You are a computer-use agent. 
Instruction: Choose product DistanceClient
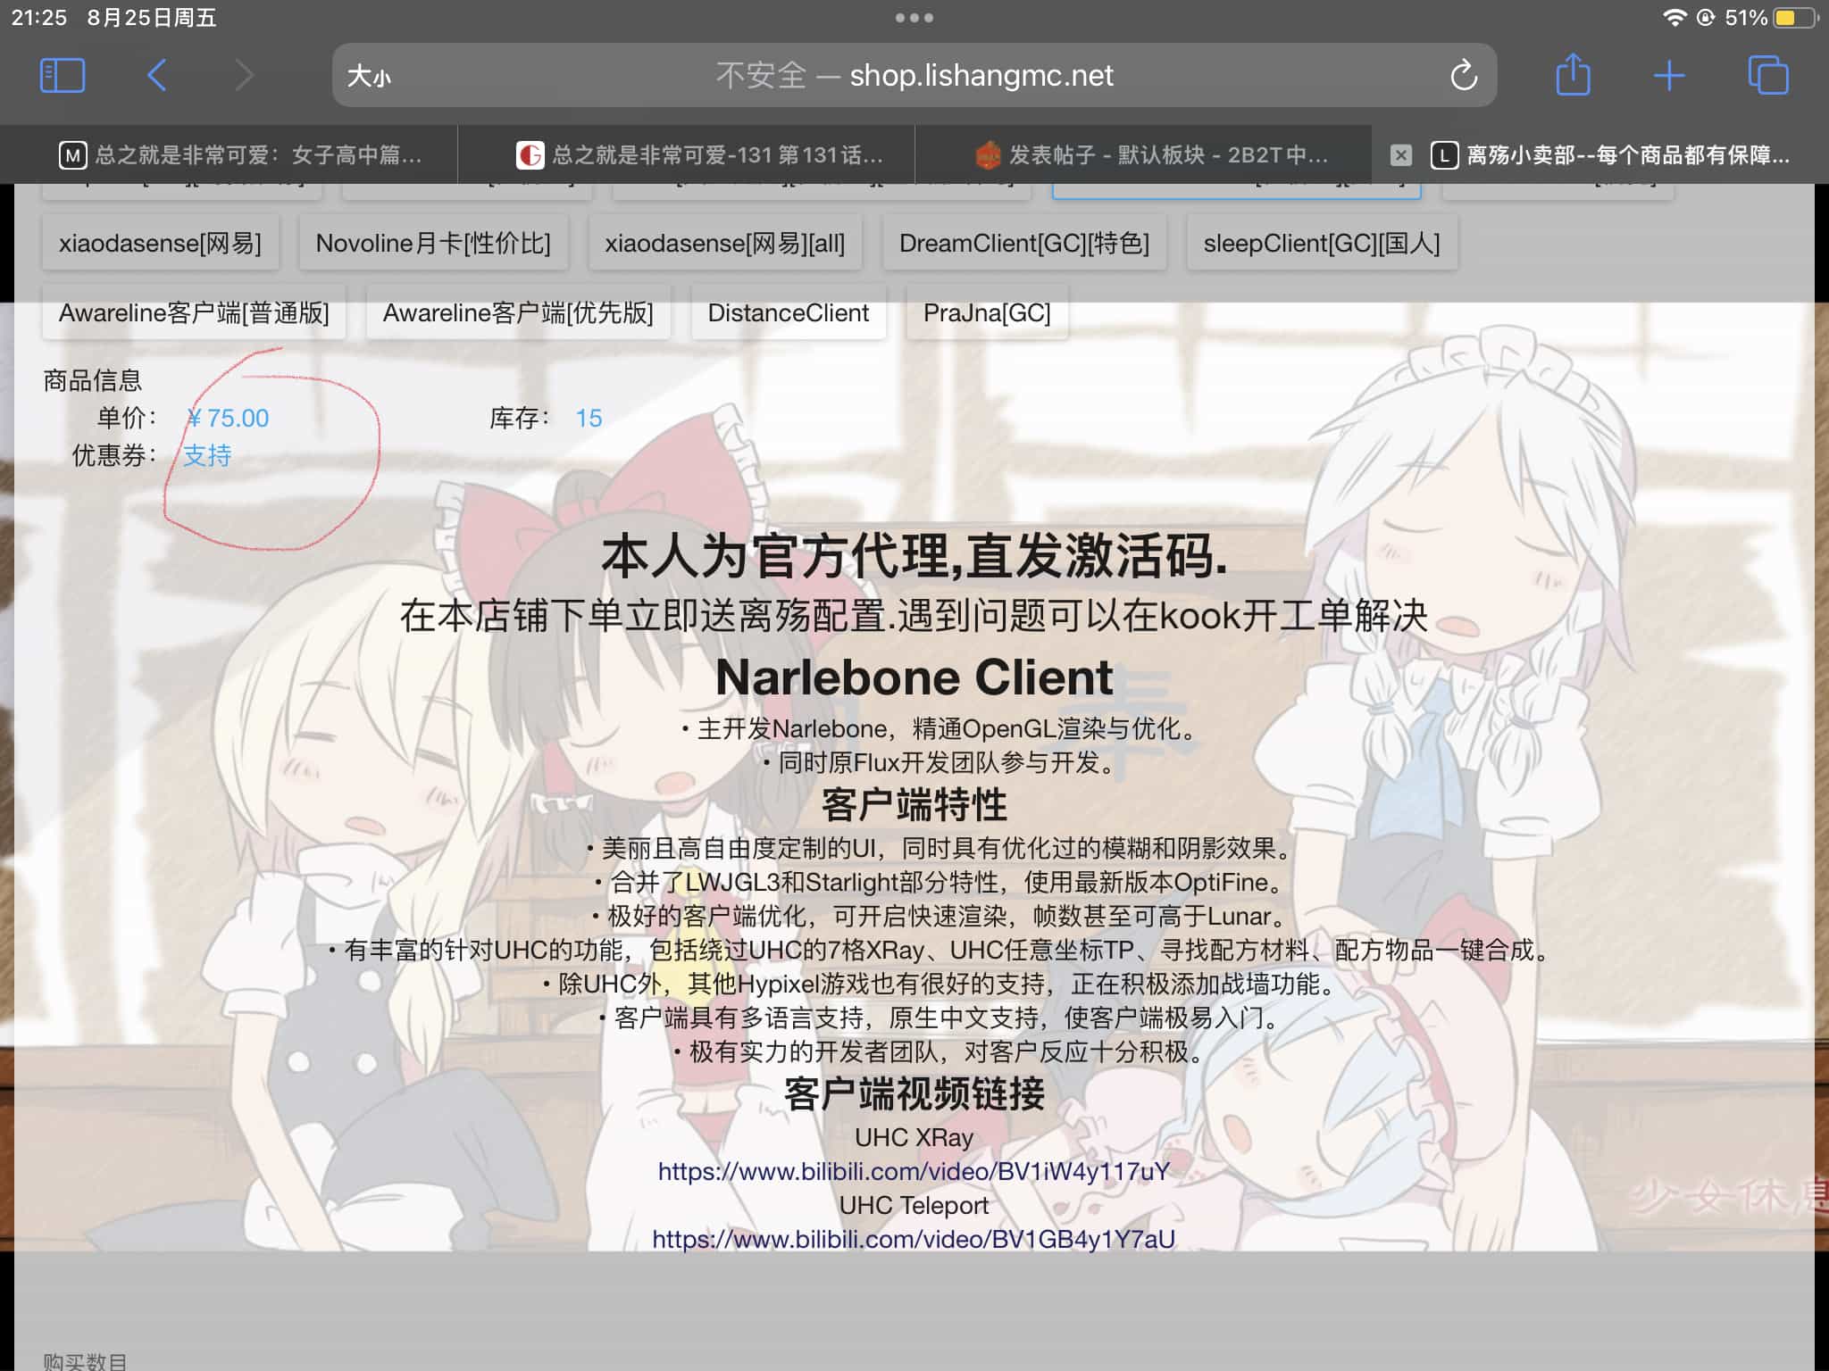[x=789, y=312]
